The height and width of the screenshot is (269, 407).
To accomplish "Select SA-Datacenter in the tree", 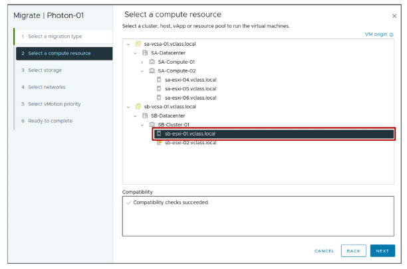I will 168,53.
